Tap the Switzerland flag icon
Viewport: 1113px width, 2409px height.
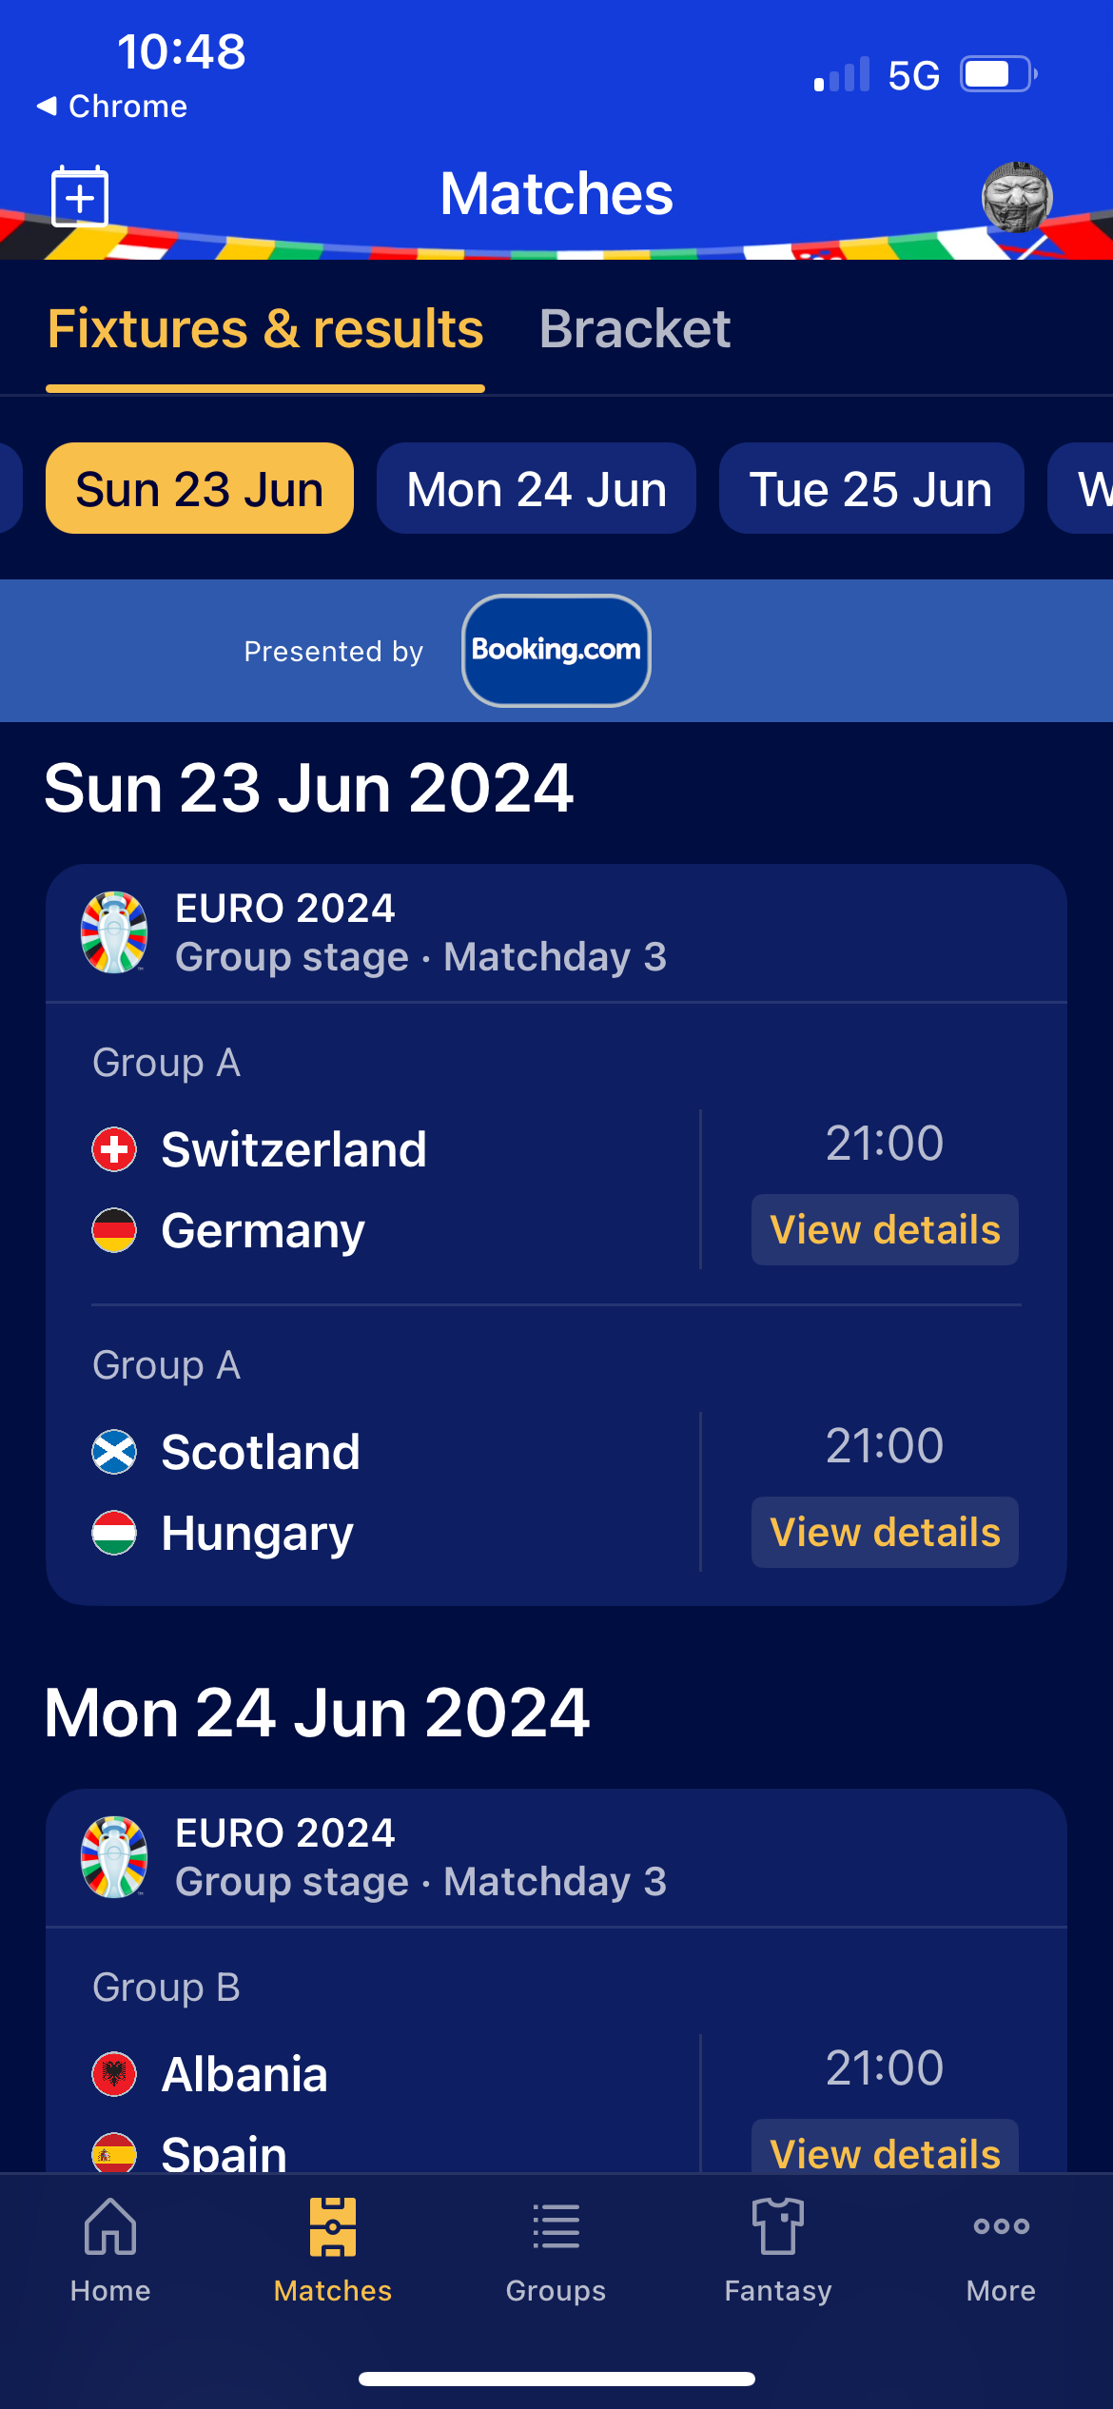click(114, 1148)
